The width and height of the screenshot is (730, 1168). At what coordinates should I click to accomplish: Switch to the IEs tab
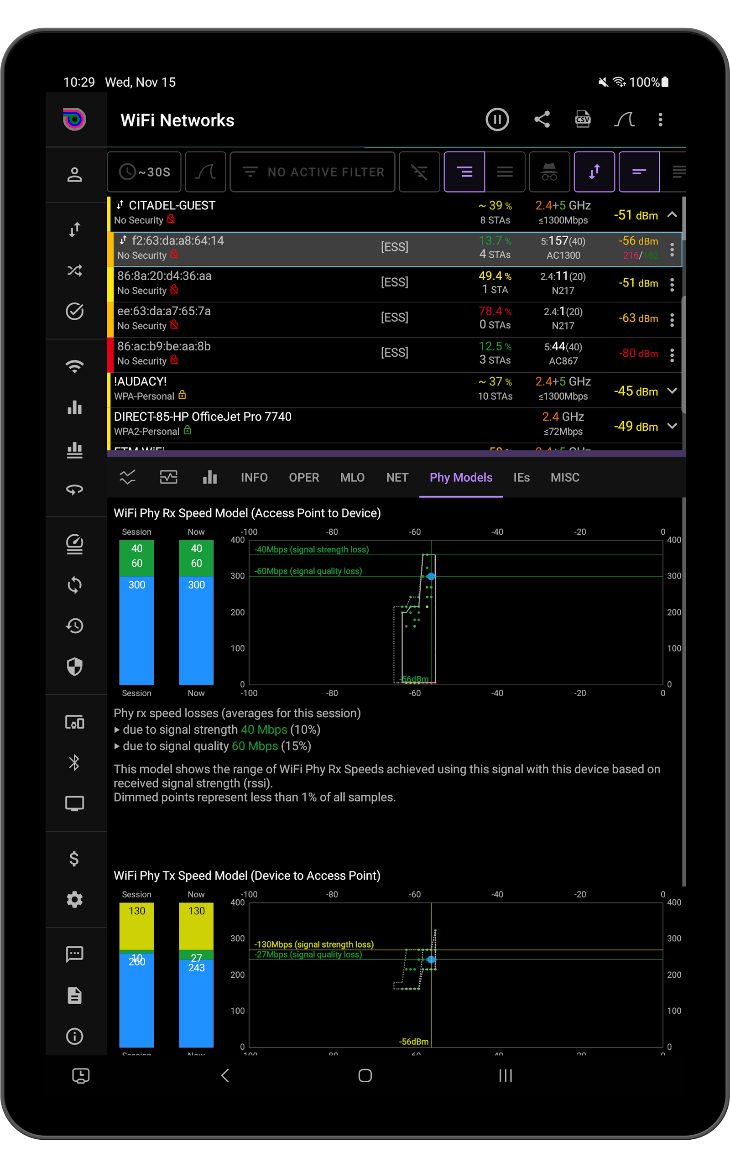[x=521, y=477]
